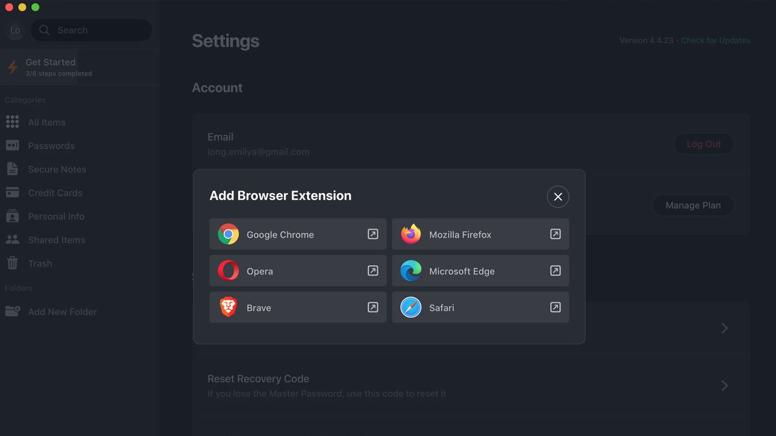Viewport: 776px width, 436px height.
Task: Click the Mozilla Firefox logo
Action: [410, 234]
